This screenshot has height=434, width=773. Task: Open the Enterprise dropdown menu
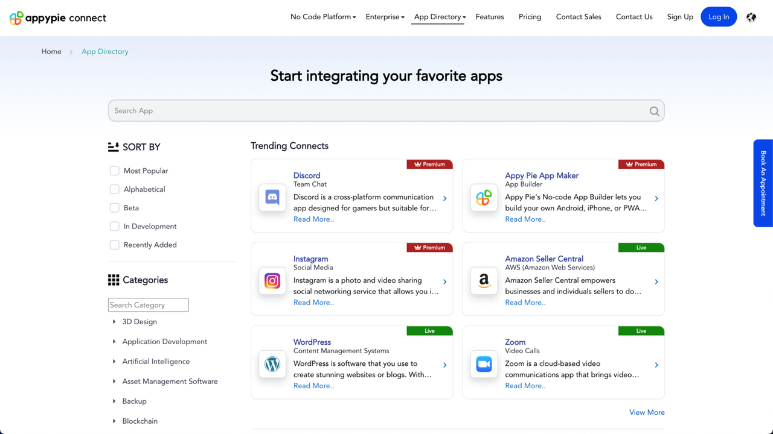click(x=385, y=17)
